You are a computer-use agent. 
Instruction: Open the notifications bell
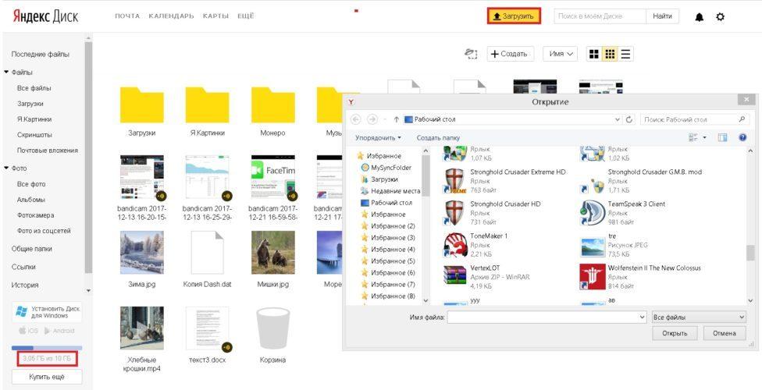(x=700, y=16)
